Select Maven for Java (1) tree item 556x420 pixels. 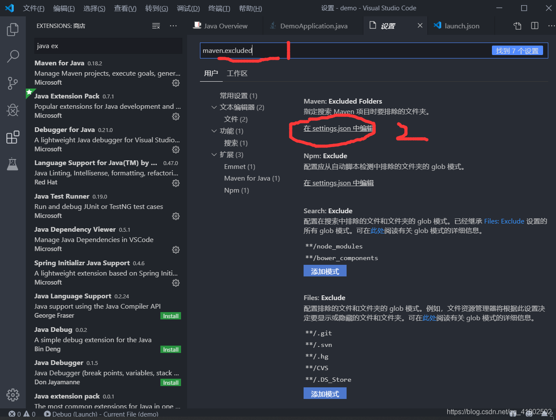pyautogui.click(x=252, y=178)
